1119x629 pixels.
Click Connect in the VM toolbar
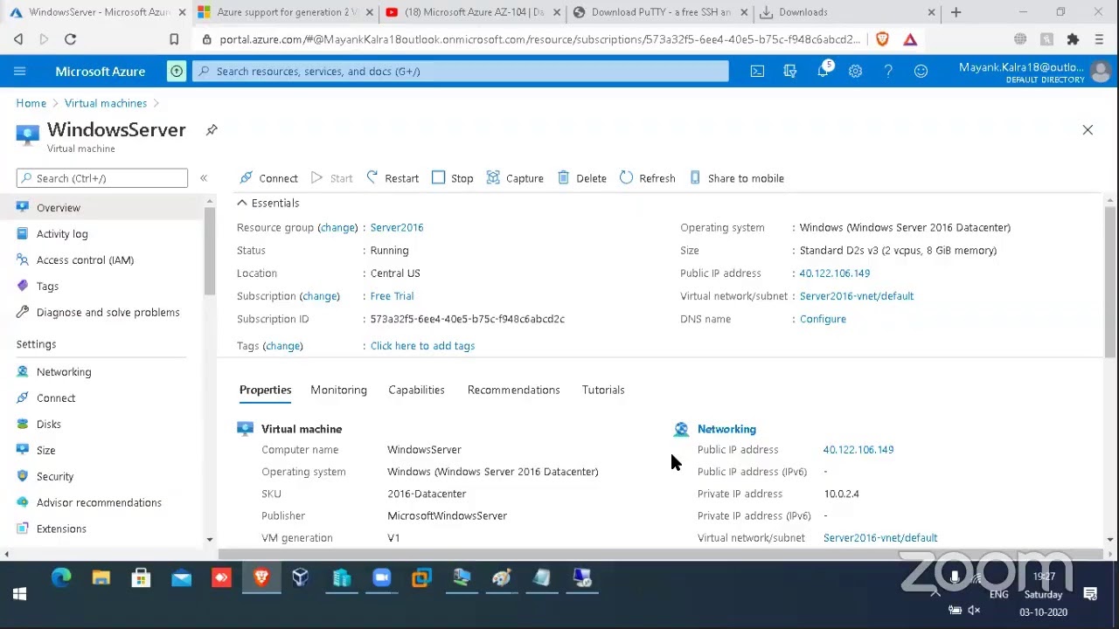(269, 178)
